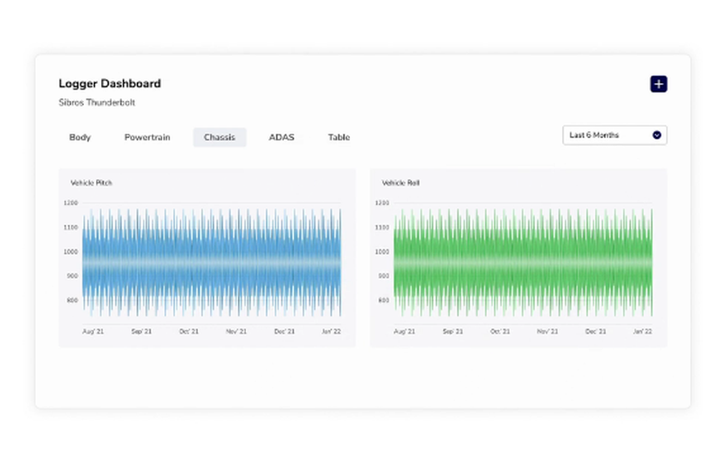Click the plus add button
Screen dimensions: 717x454
pos(658,84)
